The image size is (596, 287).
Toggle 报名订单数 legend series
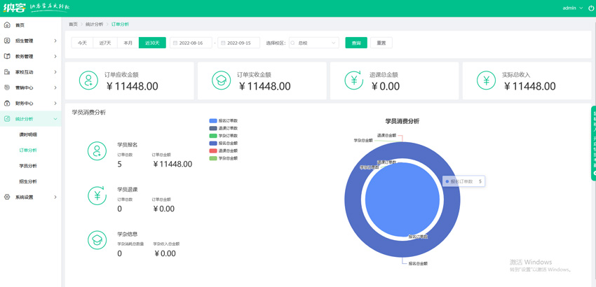(223, 120)
